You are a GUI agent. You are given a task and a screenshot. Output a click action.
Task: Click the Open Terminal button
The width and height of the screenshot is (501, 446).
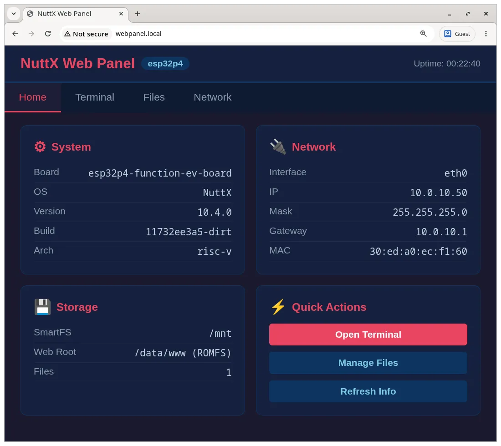368,334
